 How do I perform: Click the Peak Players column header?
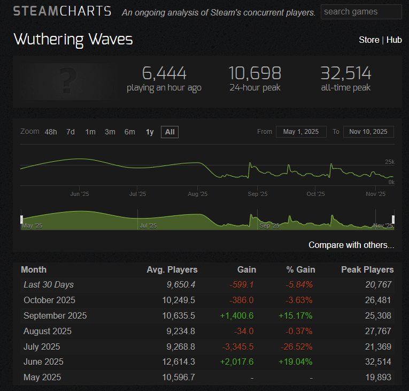click(x=367, y=269)
